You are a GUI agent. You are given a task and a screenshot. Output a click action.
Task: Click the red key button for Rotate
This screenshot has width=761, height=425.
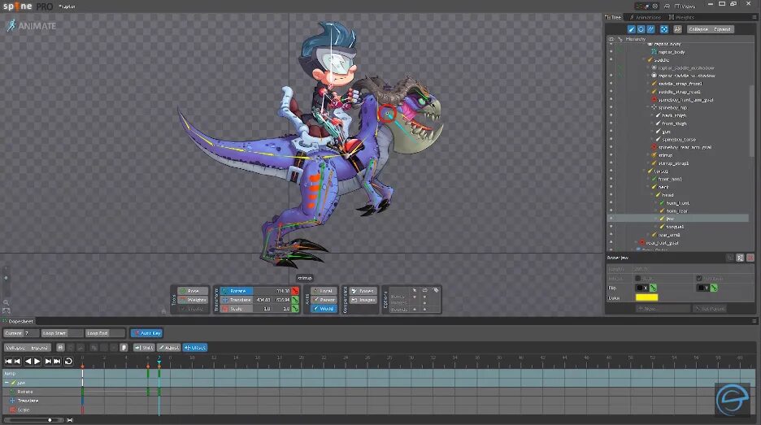(x=295, y=291)
